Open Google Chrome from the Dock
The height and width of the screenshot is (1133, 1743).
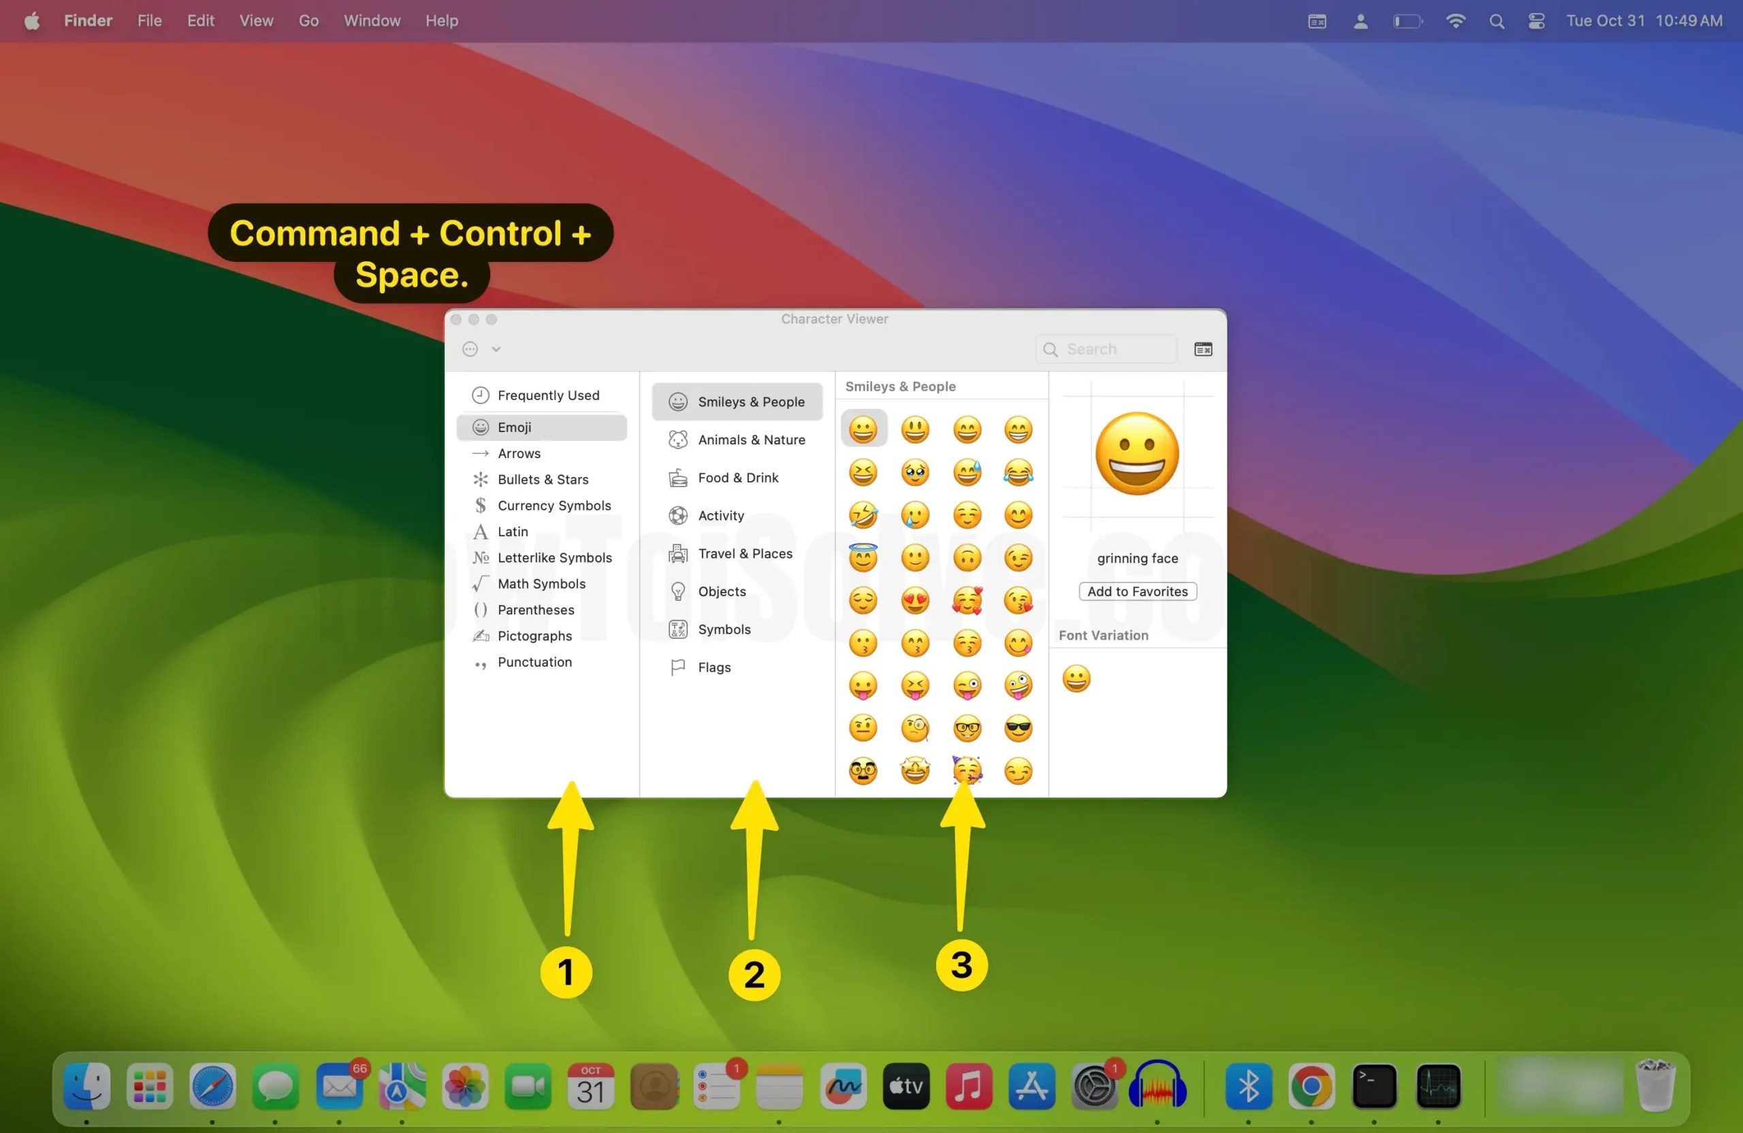(1311, 1087)
